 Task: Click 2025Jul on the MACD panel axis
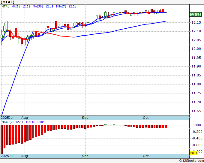click(x=7, y=156)
